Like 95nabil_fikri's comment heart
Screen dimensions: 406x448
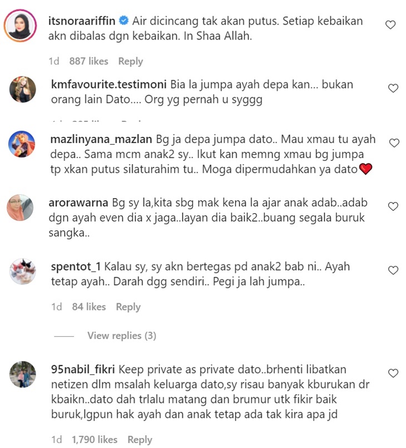point(393,373)
